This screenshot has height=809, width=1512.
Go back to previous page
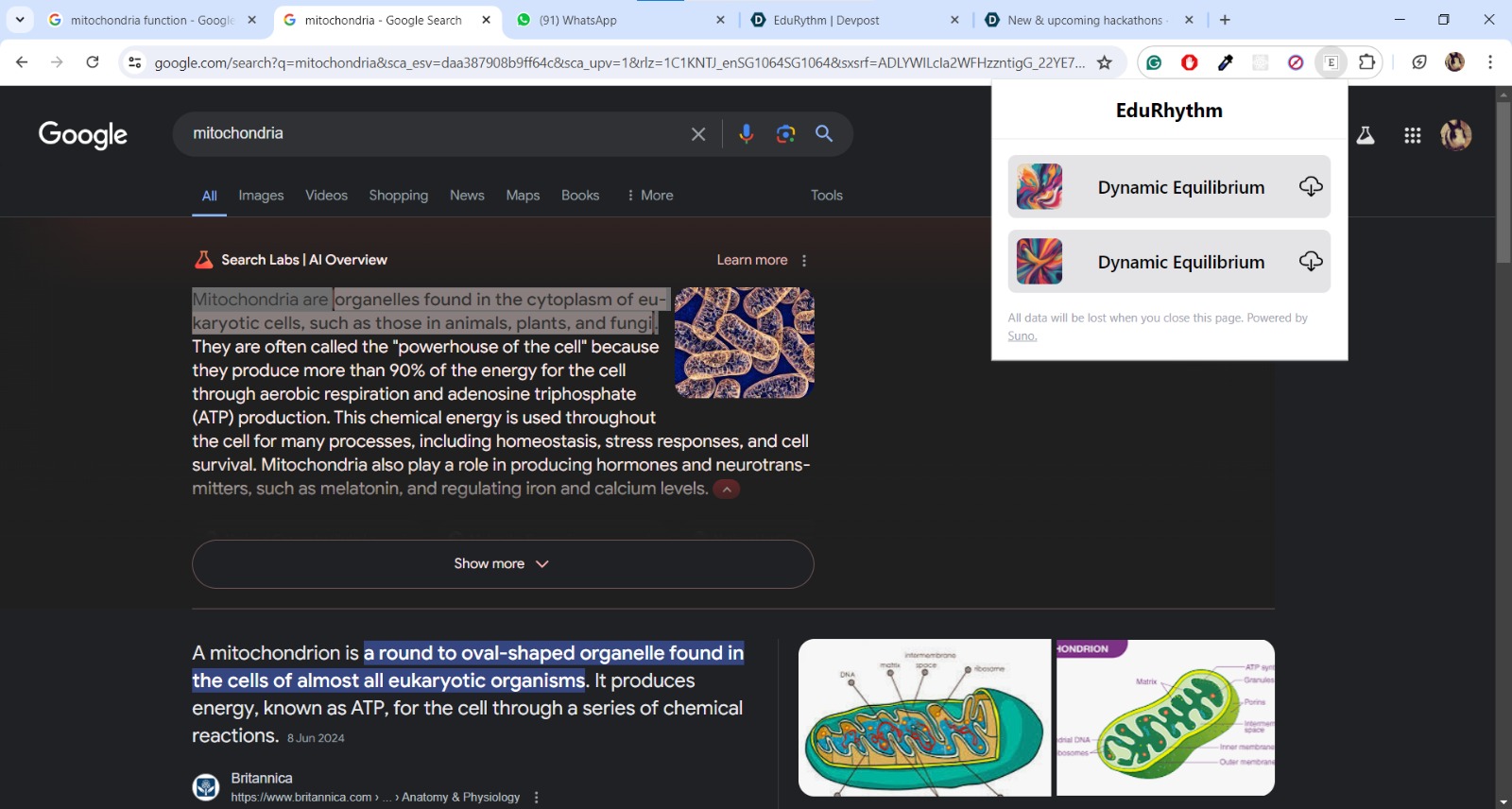pyautogui.click(x=22, y=62)
